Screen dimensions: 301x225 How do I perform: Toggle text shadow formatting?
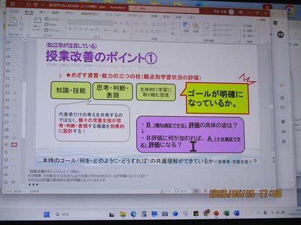click(86, 30)
